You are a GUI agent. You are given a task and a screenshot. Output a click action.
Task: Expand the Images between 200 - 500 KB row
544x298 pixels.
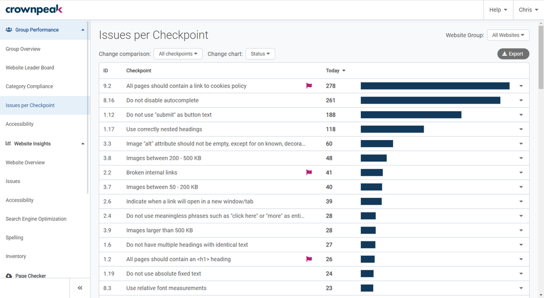click(521, 158)
